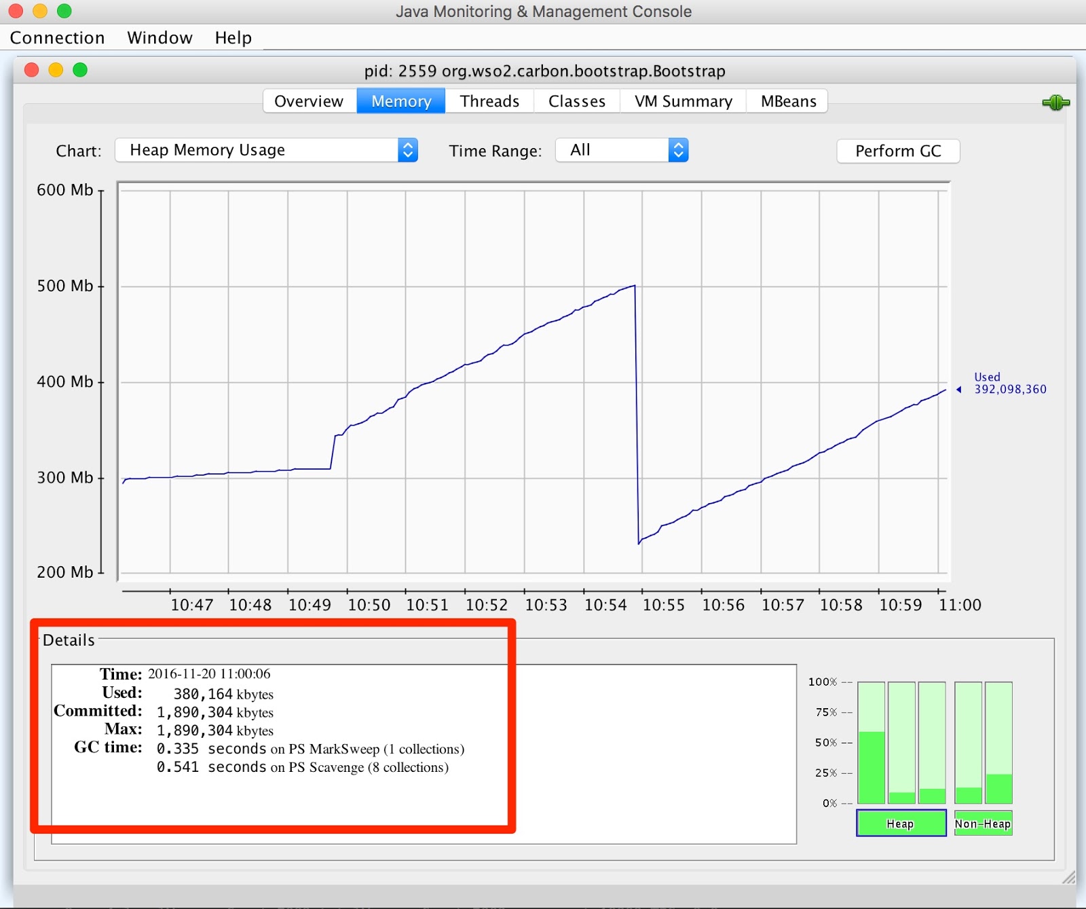This screenshot has height=909, width=1086.
Task: Open the Connection menu
Action: [x=57, y=37]
